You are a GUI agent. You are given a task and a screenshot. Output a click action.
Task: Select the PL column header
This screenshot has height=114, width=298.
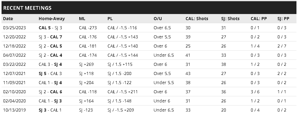point(110,19)
